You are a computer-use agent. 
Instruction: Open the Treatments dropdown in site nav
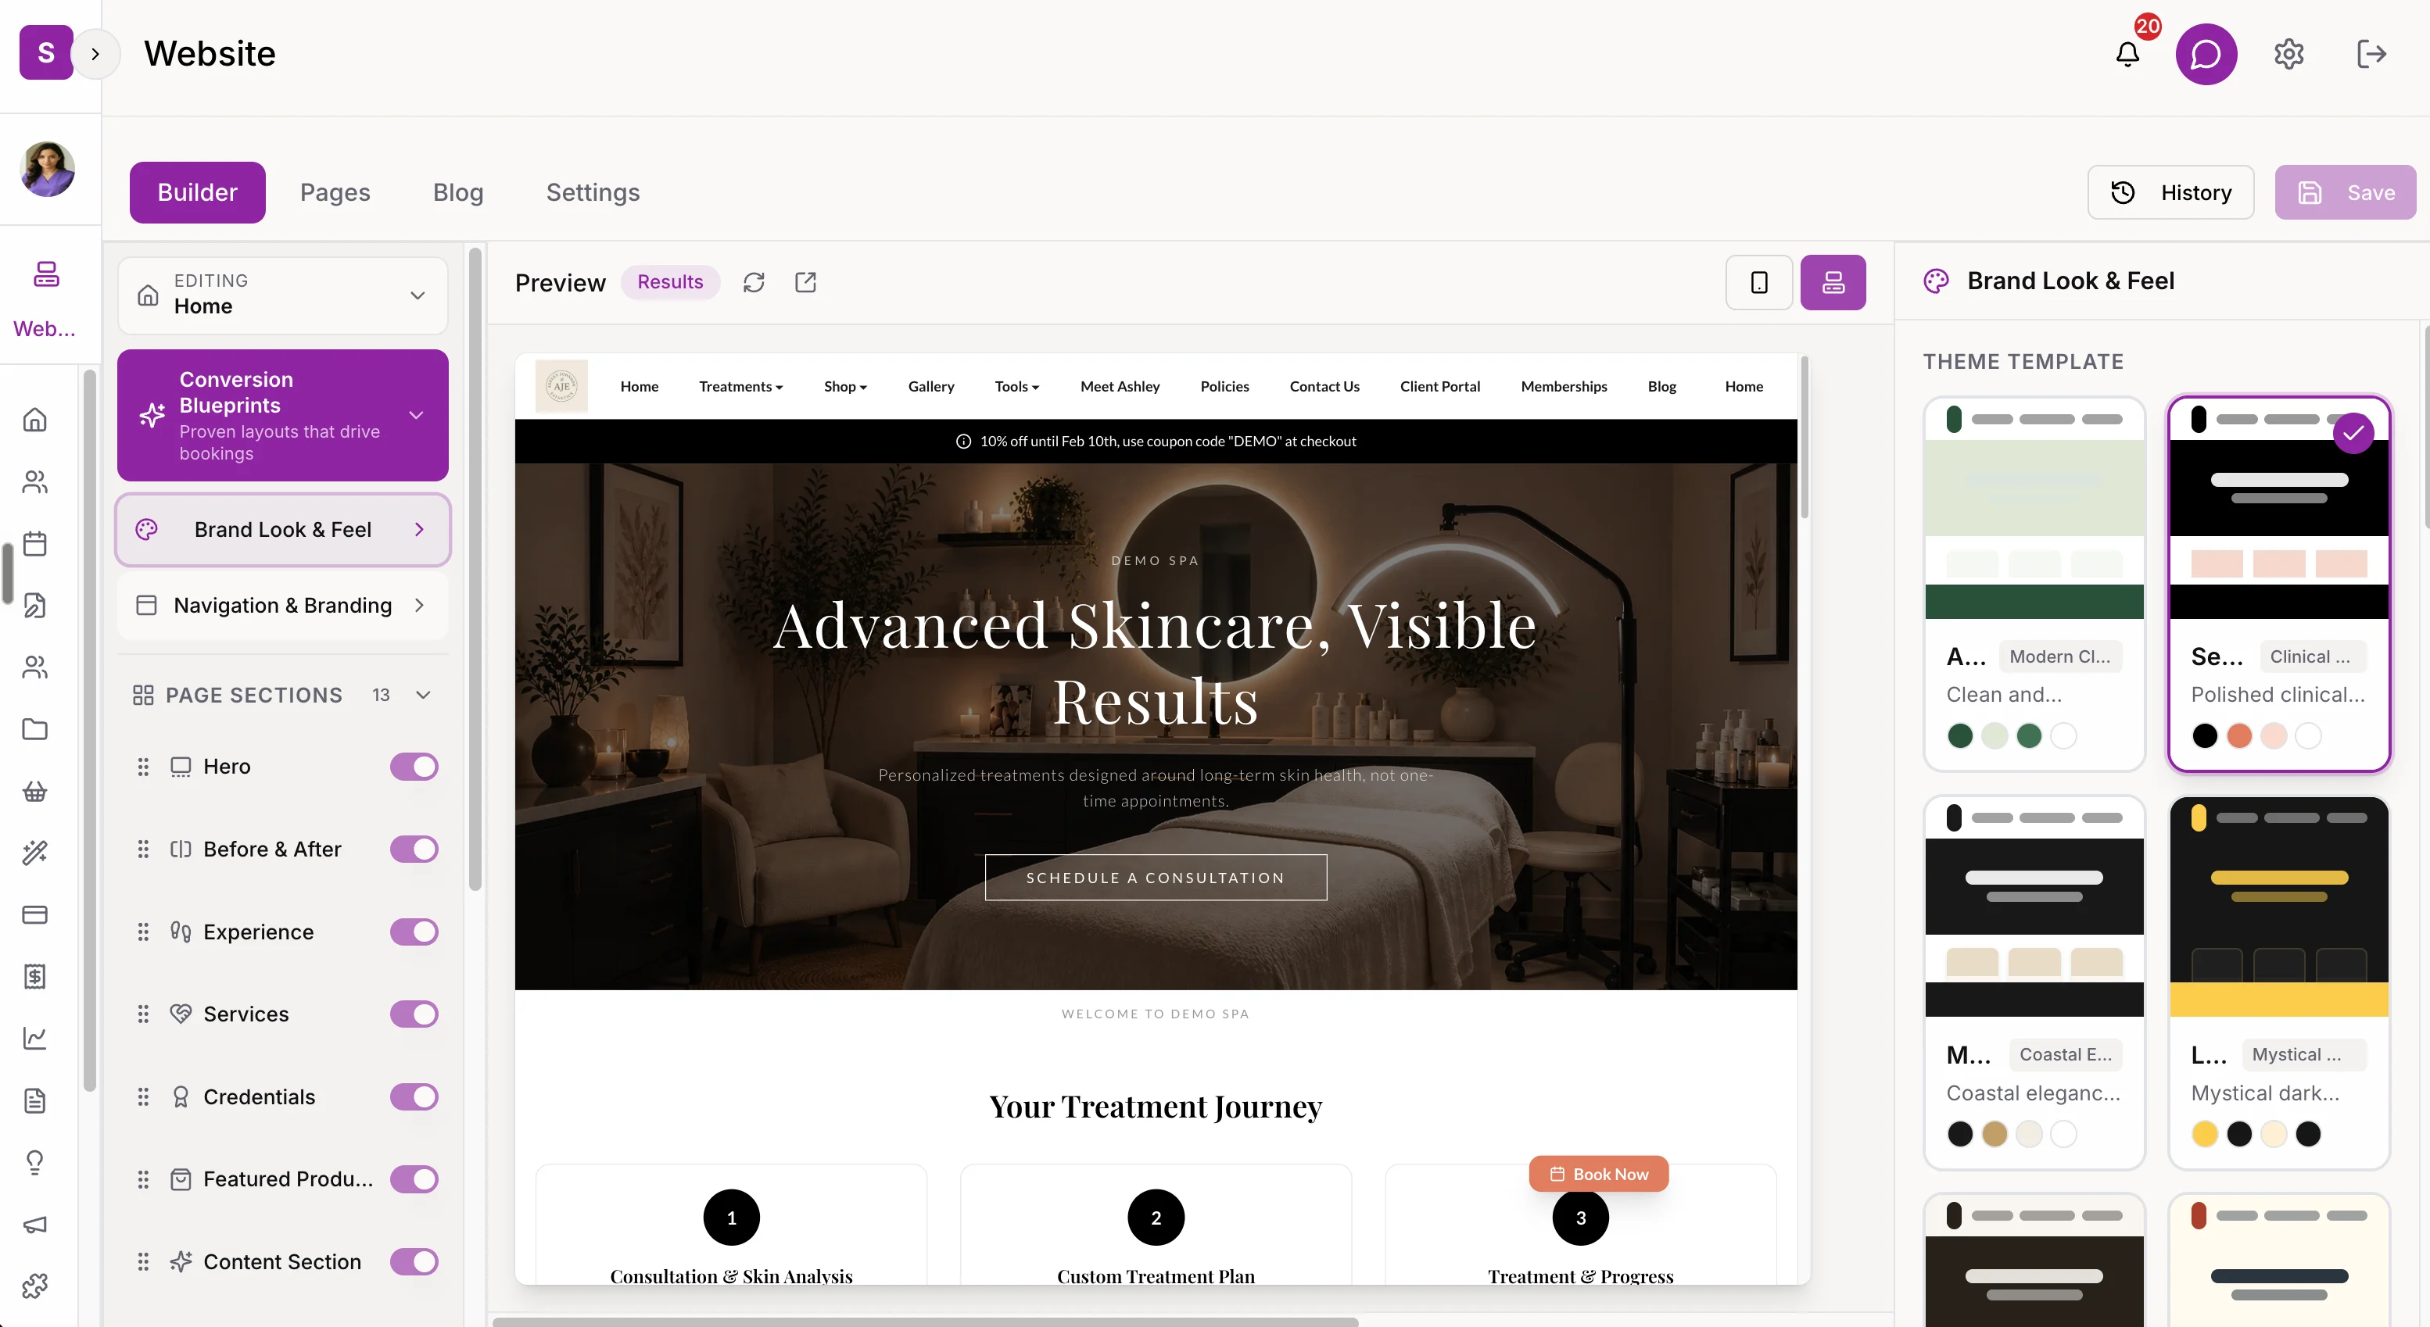pos(740,387)
